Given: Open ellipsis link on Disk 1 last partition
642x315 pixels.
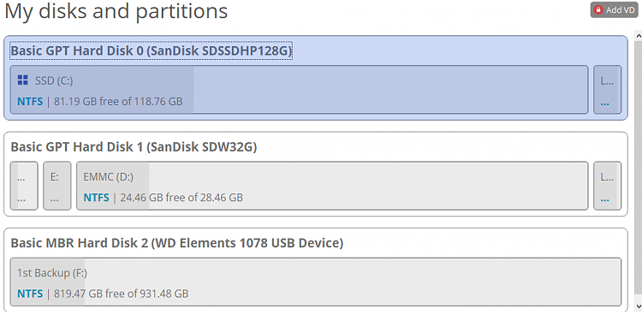Looking at the screenshot, I should [604, 199].
